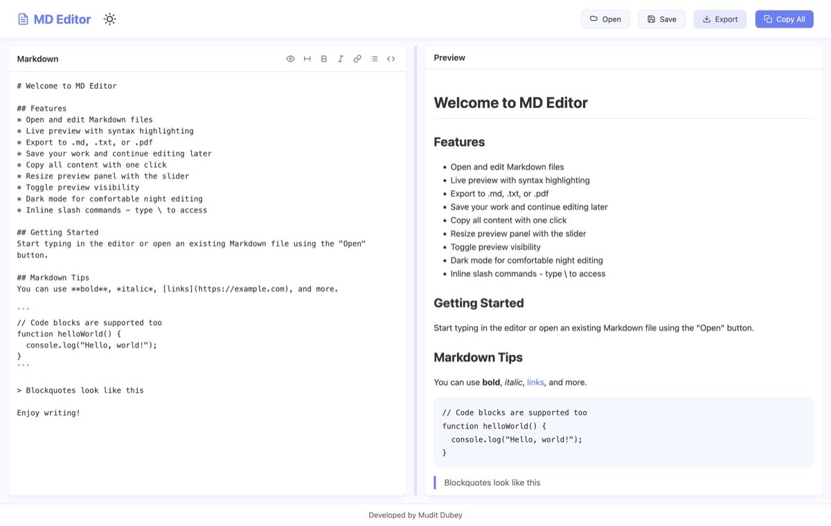Click '> Blockquotes look like this' in the editor
The height and width of the screenshot is (526, 831).
80,390
